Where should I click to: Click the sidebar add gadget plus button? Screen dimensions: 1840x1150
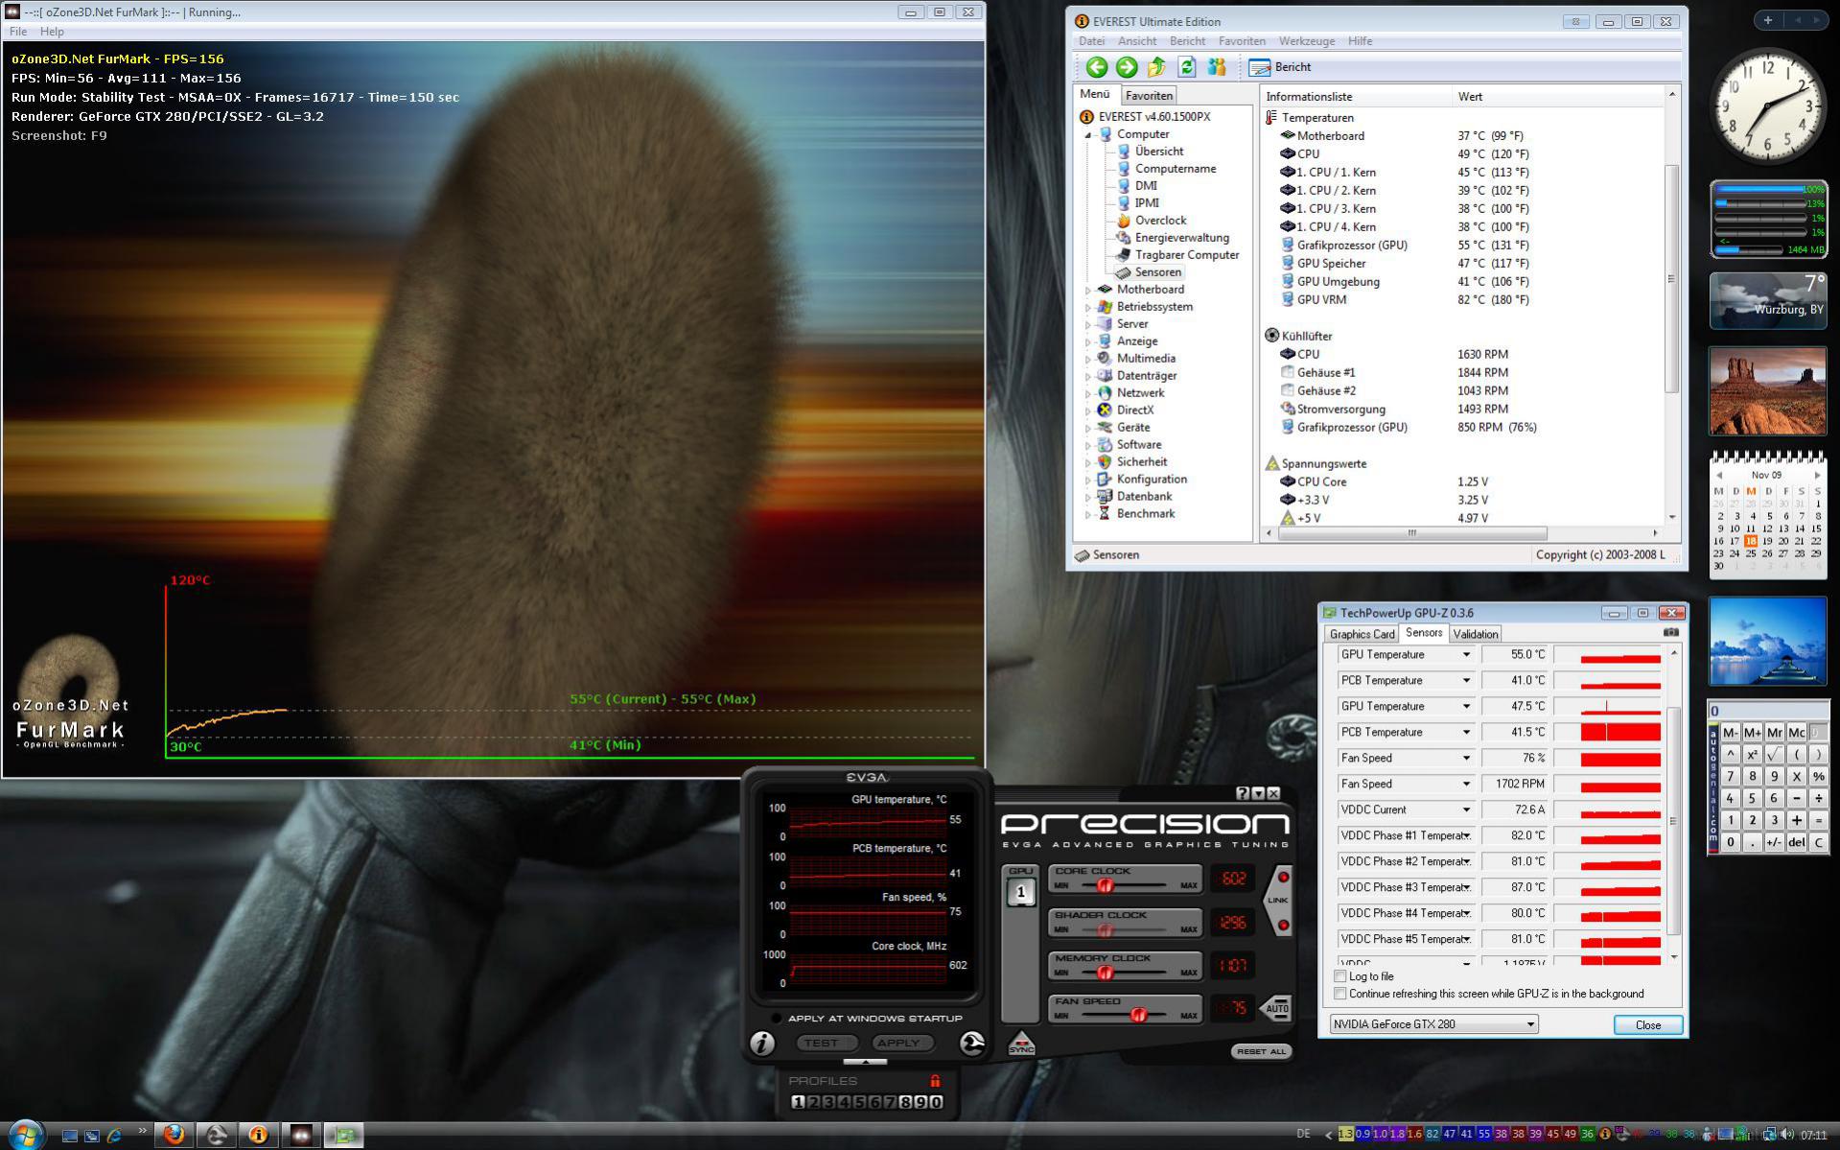pos(1767,19)
